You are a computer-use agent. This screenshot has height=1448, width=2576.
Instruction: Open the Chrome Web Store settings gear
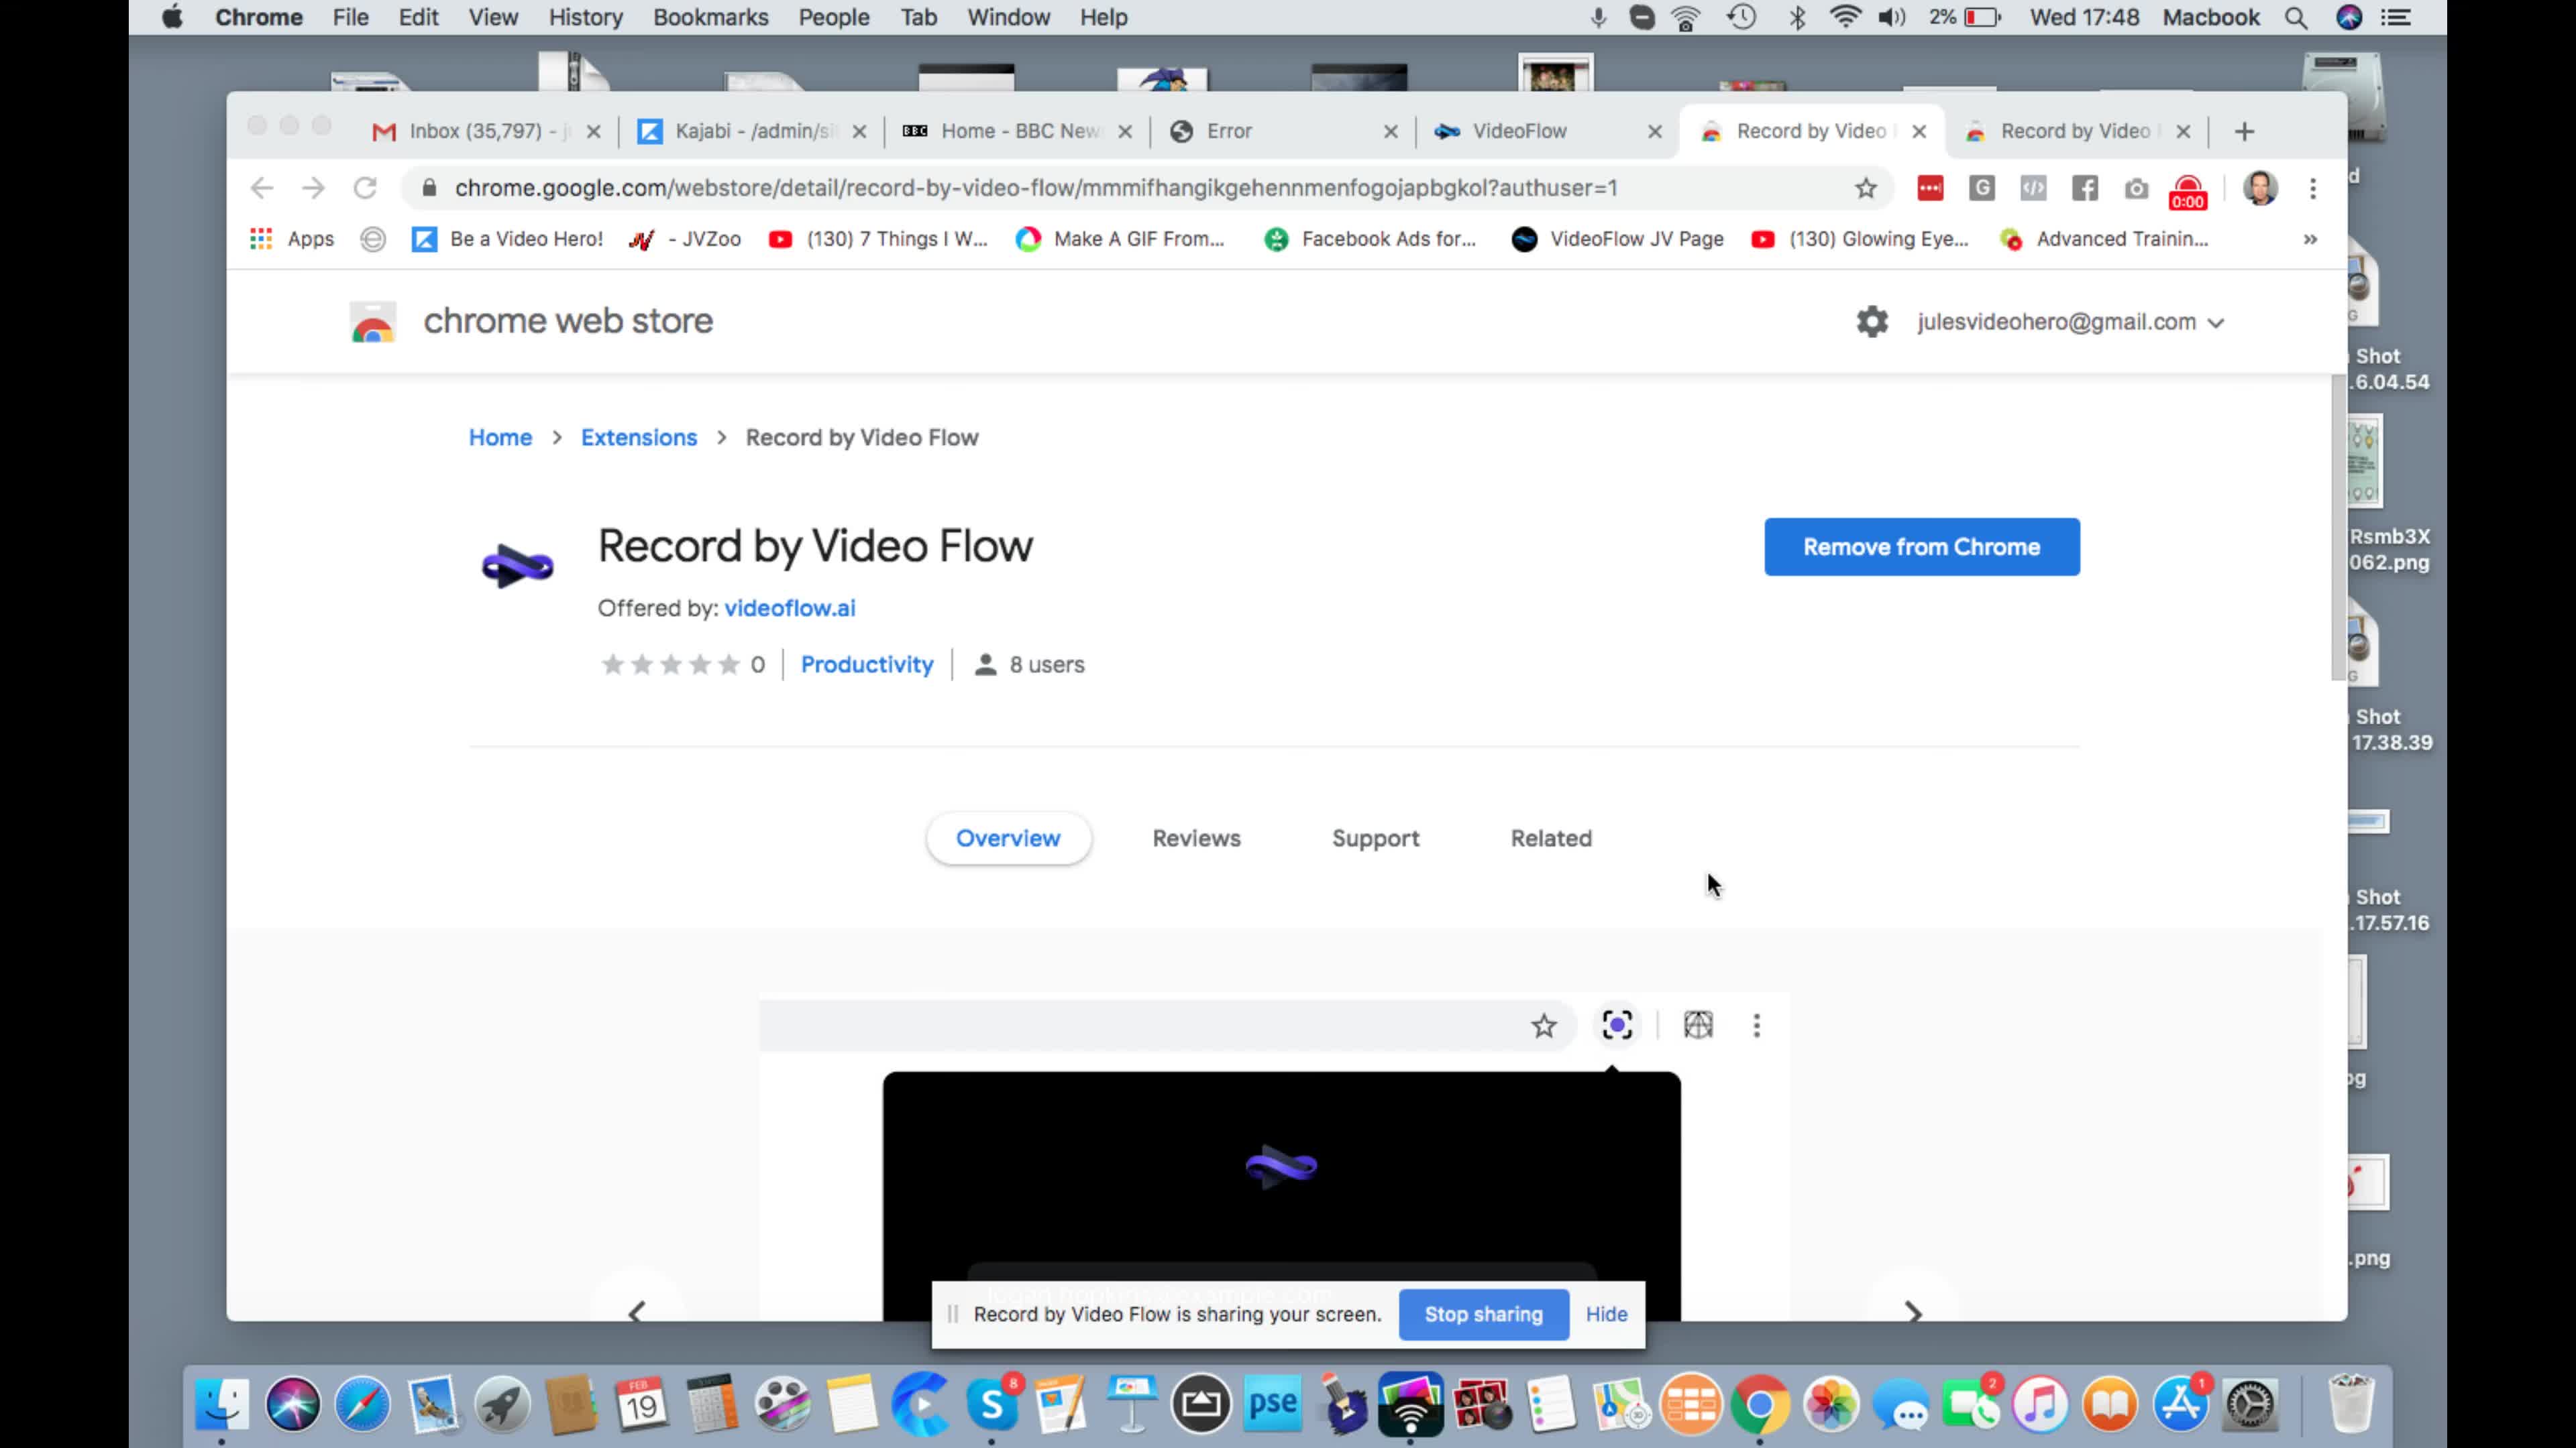1872,322
